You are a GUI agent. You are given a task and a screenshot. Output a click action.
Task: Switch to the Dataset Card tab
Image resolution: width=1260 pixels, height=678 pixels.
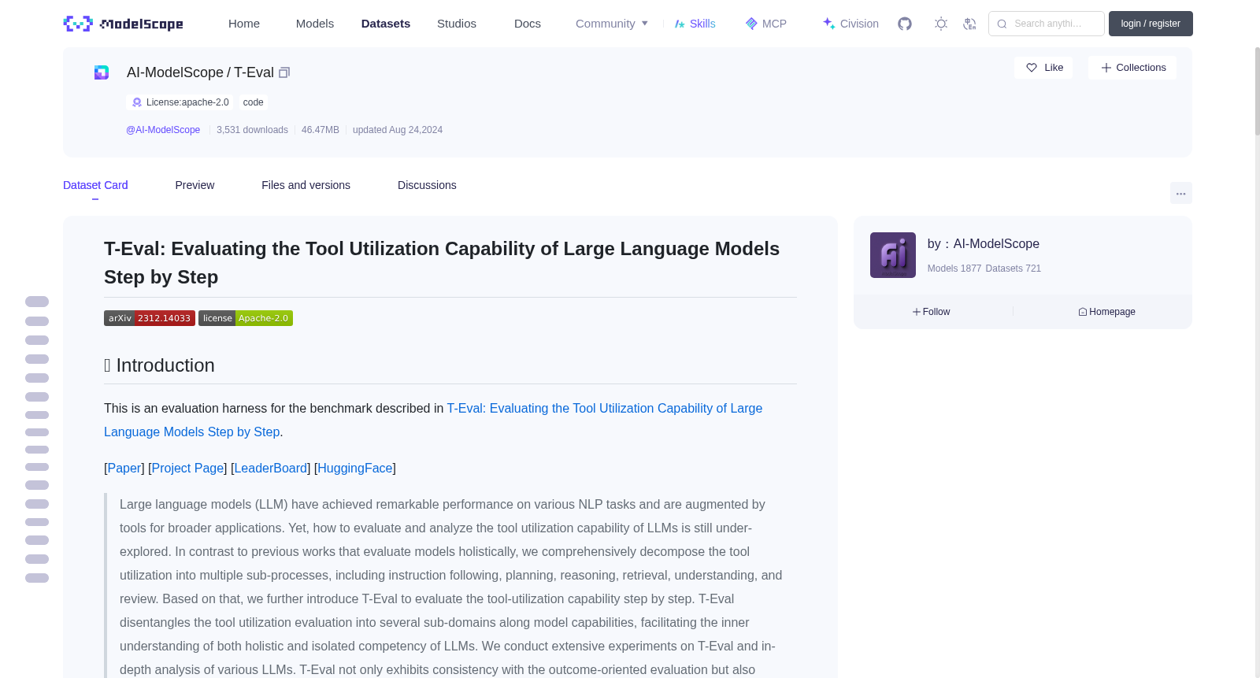(x=95, y=185)
